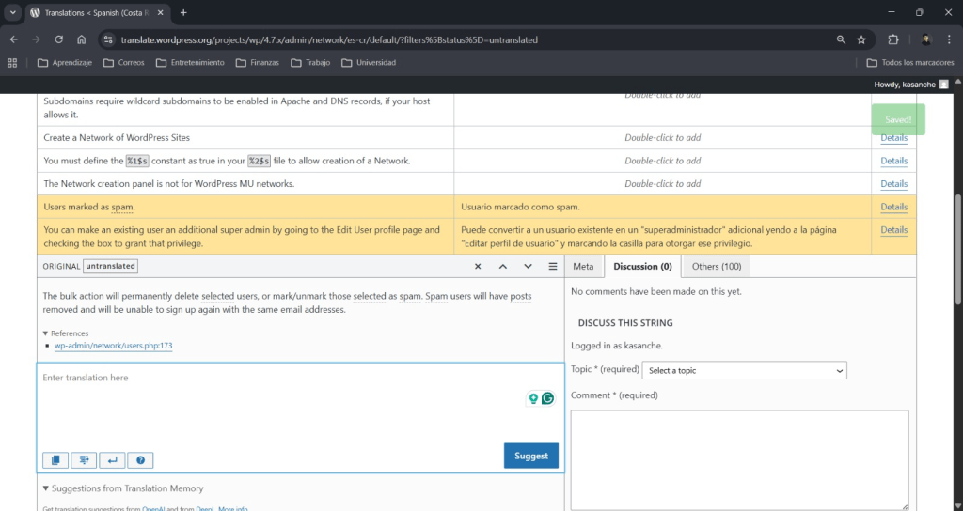Click Details for Users marked as spam row

coord(893,207)
